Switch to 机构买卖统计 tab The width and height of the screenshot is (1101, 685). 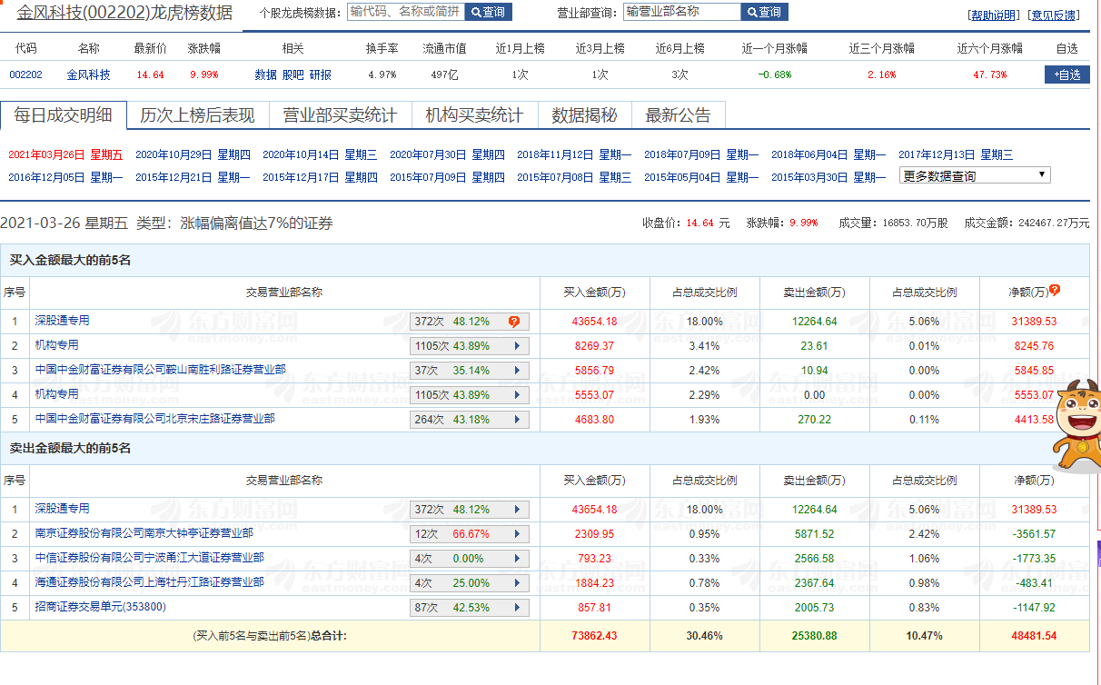click(474, 114)
